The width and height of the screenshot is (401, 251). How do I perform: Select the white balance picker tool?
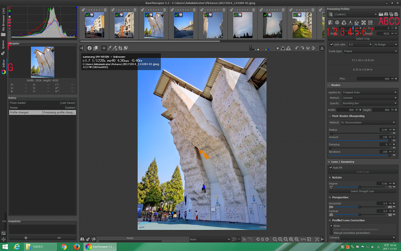[109, 48]
